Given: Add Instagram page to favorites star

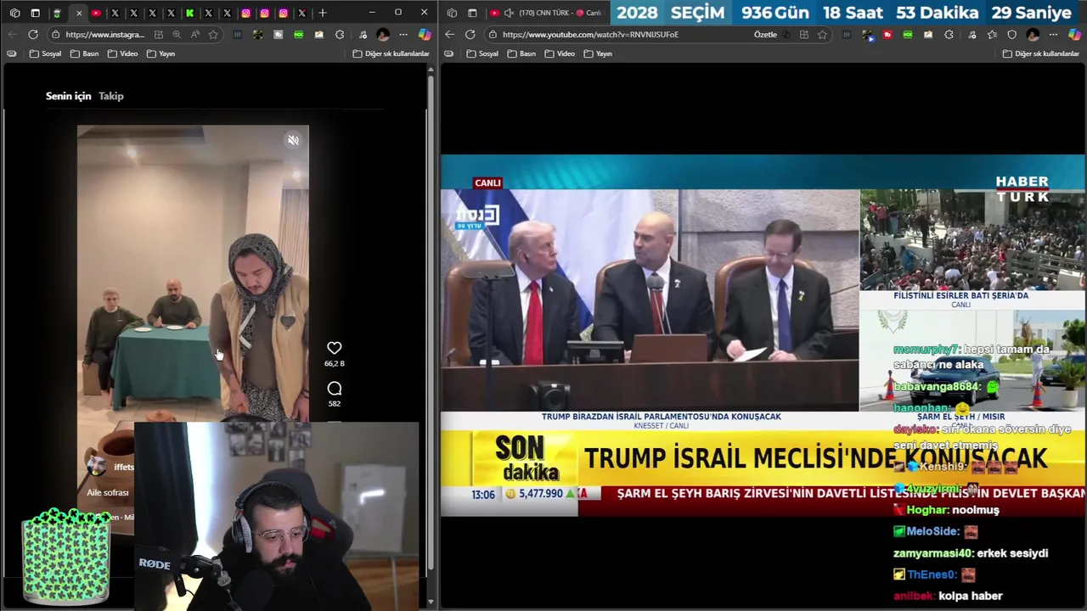Looking at the screenshot, I should (x=213, y=35).
